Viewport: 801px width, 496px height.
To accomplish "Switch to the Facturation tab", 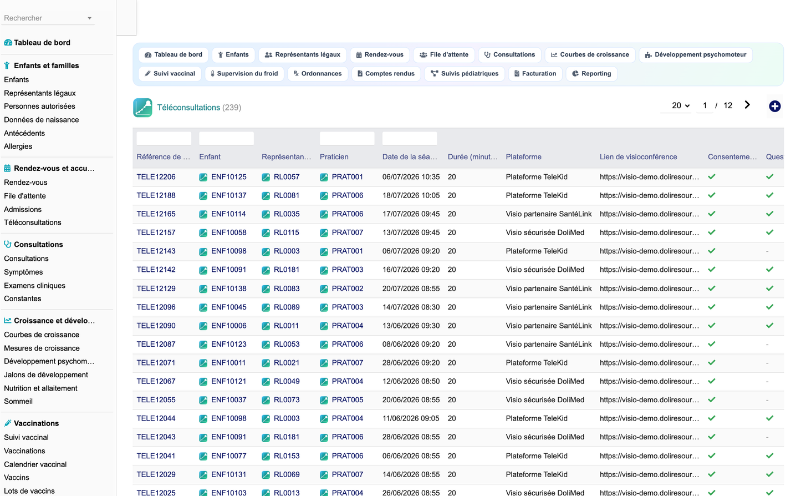I will [x=535, y=74].
